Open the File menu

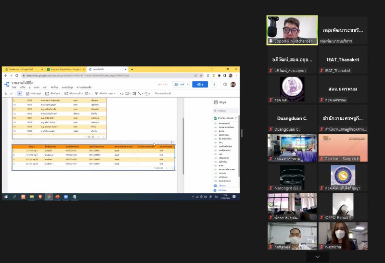pos(14,88)
